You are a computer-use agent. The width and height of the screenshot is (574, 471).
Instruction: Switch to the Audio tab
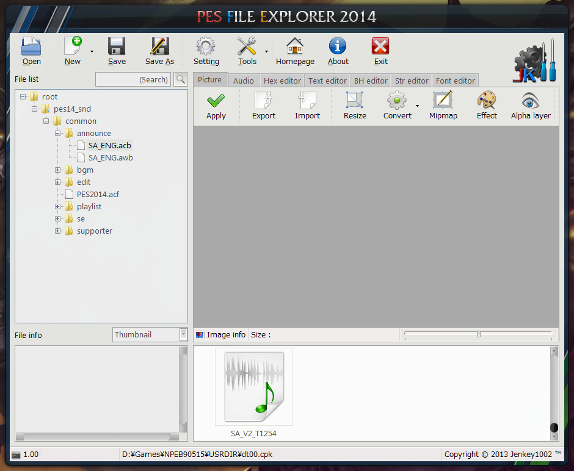coord(243,80)
